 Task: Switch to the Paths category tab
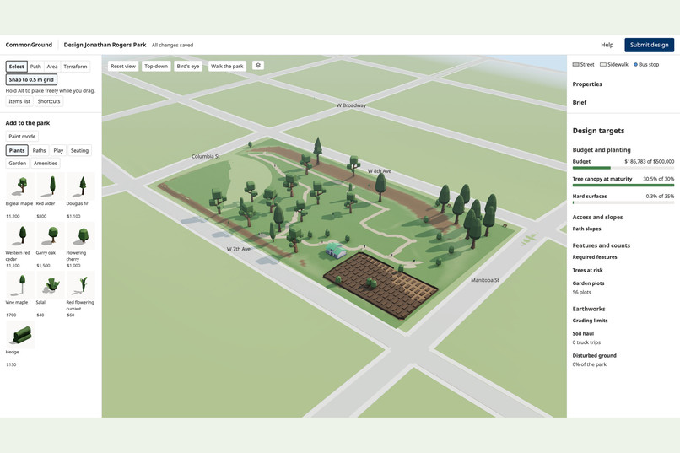(39, 150)
